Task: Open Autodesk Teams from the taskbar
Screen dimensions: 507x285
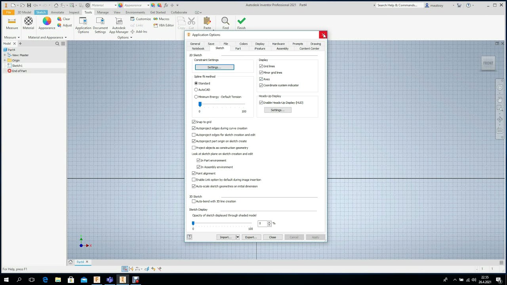Action: tap(110, 280)
